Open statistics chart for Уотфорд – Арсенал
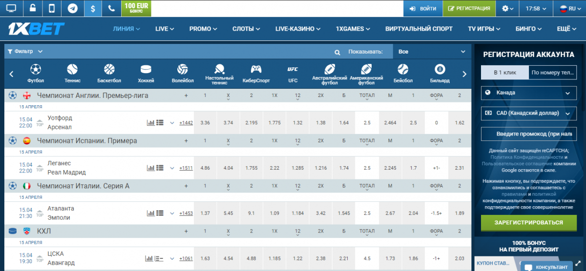 tap(151, 123)
